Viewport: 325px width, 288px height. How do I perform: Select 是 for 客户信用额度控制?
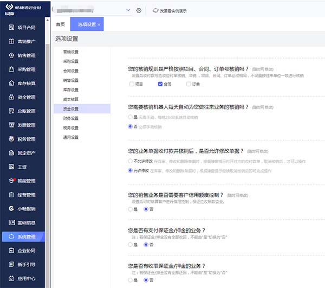pos(130,208)
